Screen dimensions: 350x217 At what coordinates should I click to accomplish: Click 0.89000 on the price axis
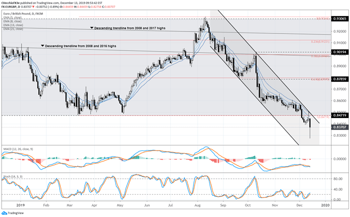(x=340, y=66)
